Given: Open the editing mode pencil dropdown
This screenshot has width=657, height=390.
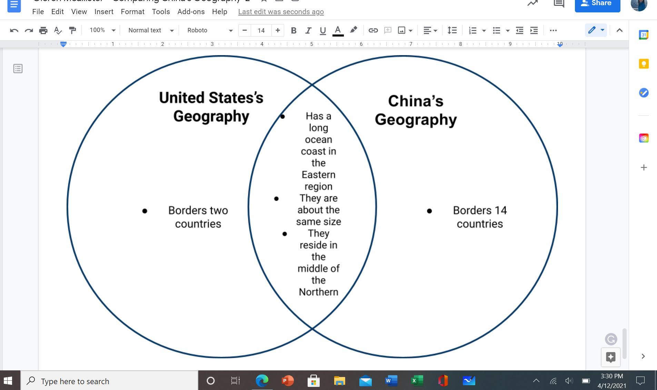Looking at the screenshot, I should [596, 30].
